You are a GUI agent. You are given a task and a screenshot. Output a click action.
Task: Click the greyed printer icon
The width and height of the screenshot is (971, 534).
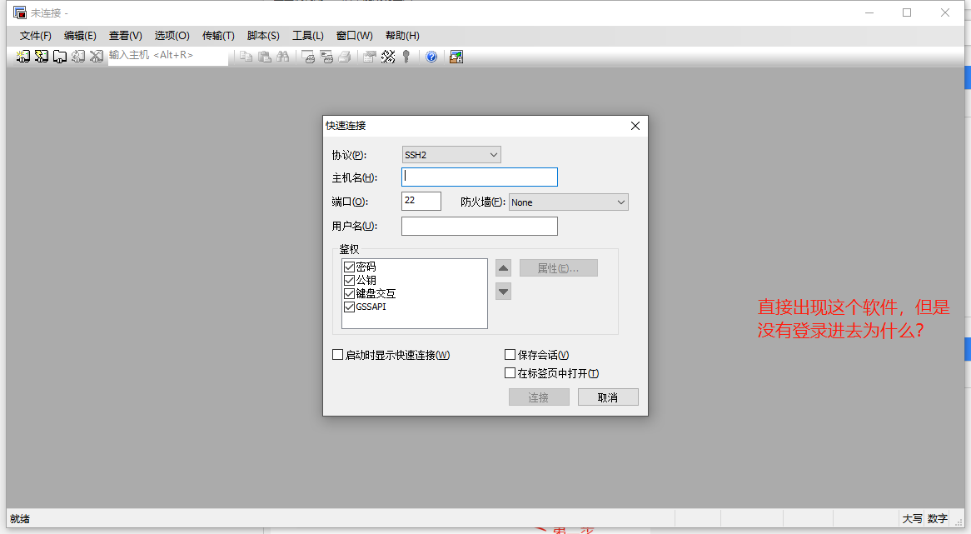(345, 57)
